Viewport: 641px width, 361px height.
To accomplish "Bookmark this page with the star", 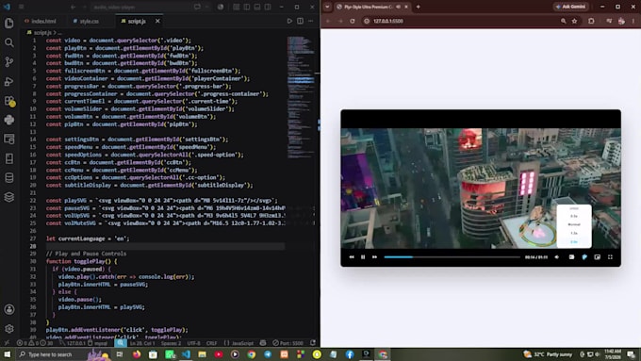I will [x=574, y=21].
